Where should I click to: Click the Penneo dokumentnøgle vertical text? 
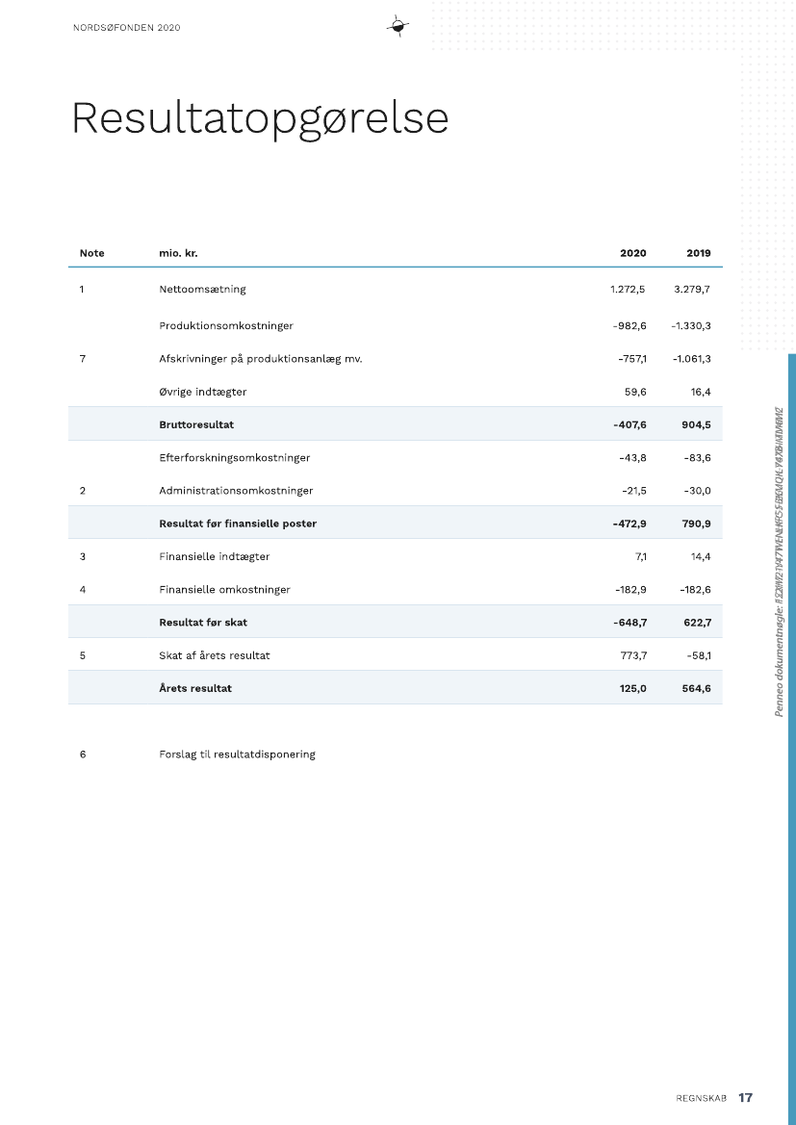(780, 561)
